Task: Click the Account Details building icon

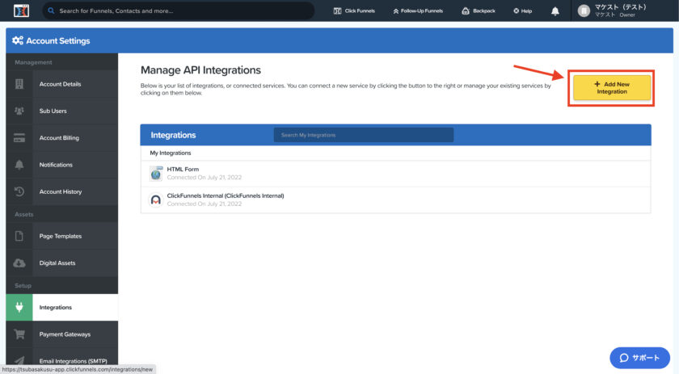Action: point(19,84)
